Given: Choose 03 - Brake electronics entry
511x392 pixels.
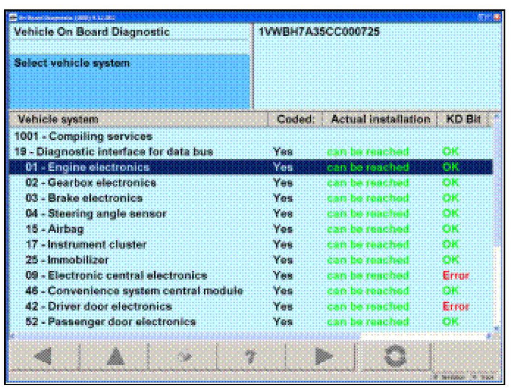Looking at the screenshot, I should tap(84, 198).
